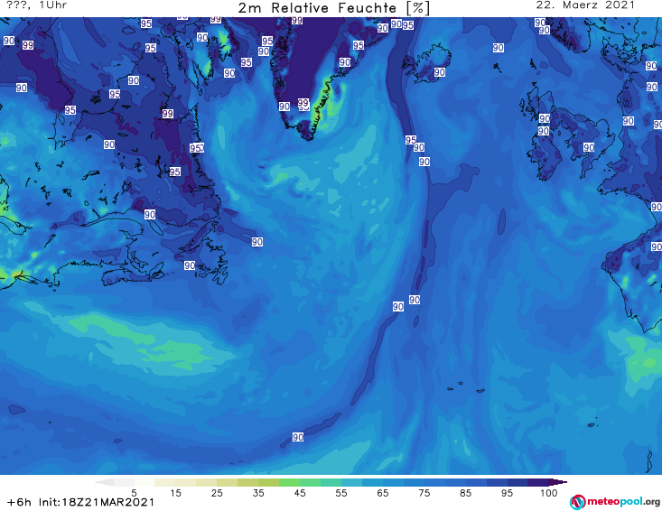The image size is (662, 511).
Task: Select the map title '2m Relative Feuchte [%]'
Action: pos(333,7)
